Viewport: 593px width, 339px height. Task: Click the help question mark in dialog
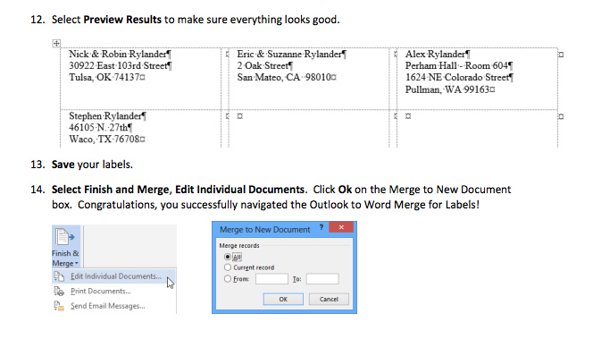pyautogui.click(x=322, y=227)
